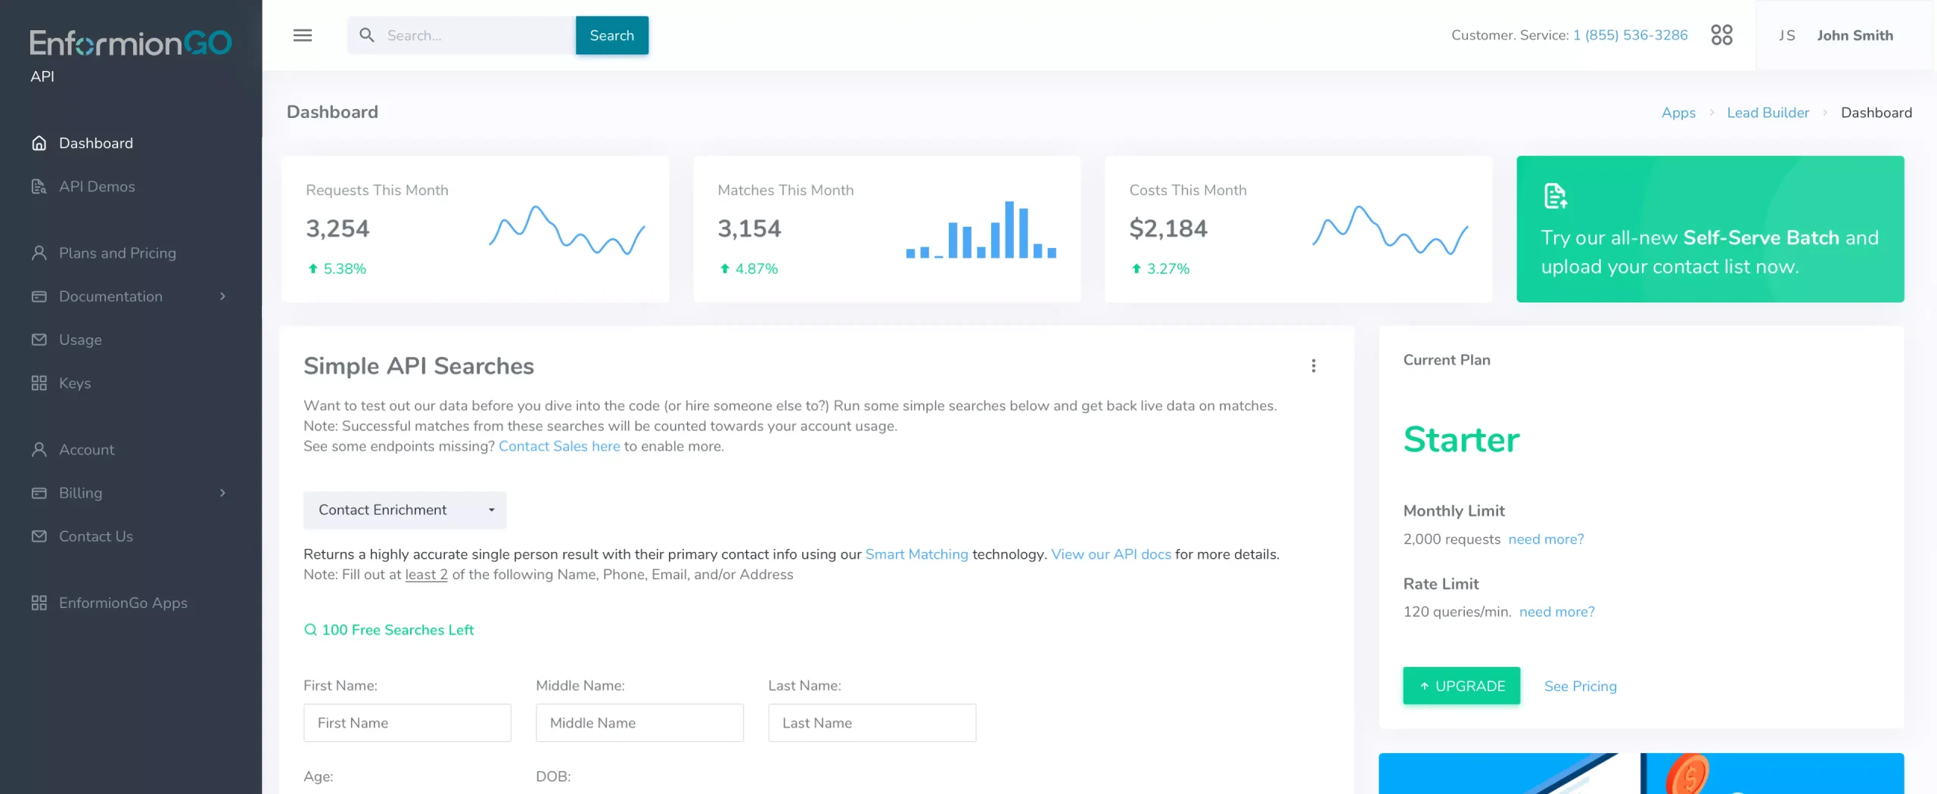Click the Apps breadcrumb link
The height and width of the screenshot is (794, 1937).
[1678, 113]
